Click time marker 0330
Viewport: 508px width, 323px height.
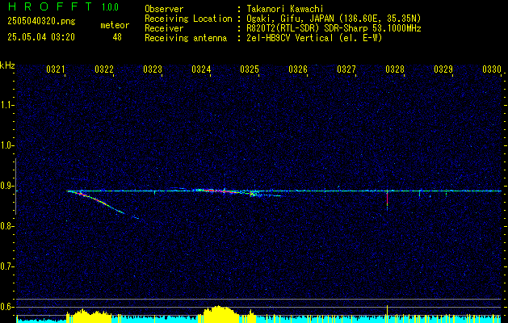[492, 69]
